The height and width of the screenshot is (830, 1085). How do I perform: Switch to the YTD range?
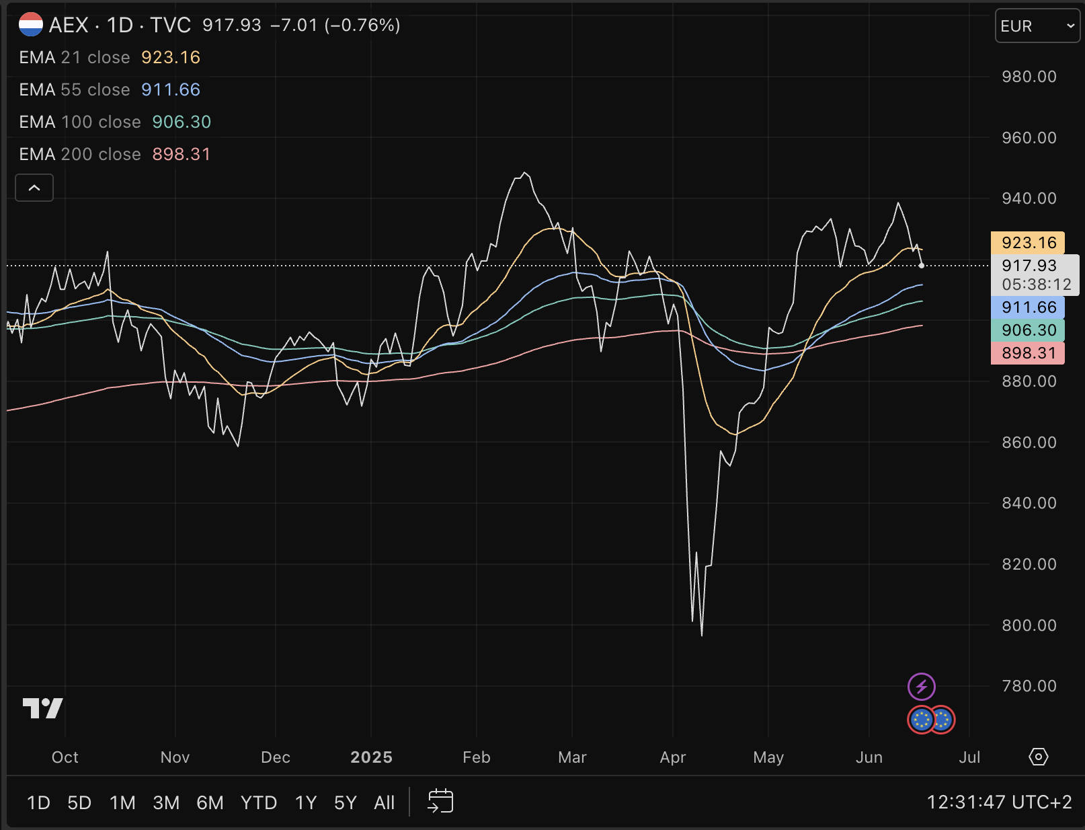coord(259,802)
